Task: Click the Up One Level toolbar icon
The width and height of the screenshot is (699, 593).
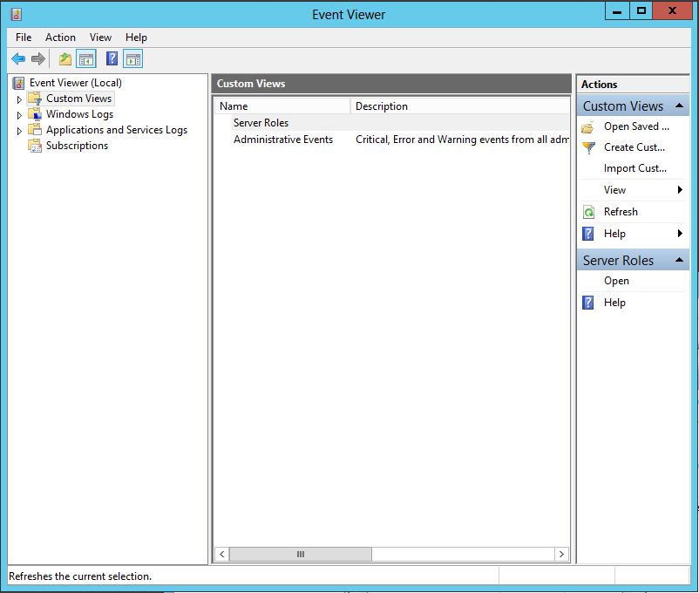Action: tap(64, 59)
